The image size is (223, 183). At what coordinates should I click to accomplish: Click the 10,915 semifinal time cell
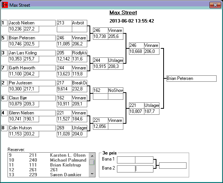pyautogui.click(x=100, y=66)
